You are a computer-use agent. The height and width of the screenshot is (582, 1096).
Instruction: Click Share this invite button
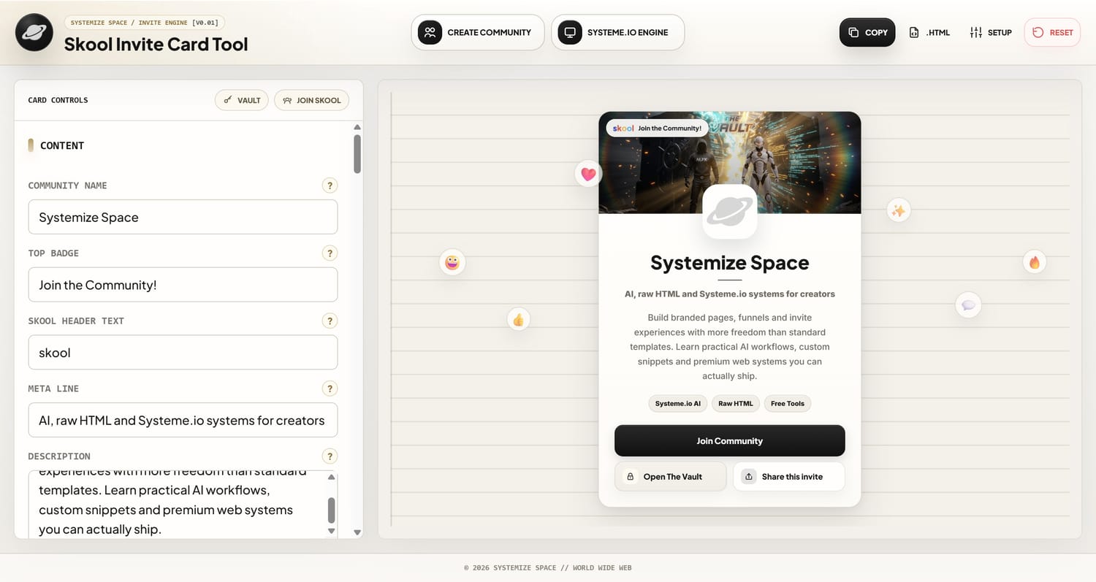[789, 477]
